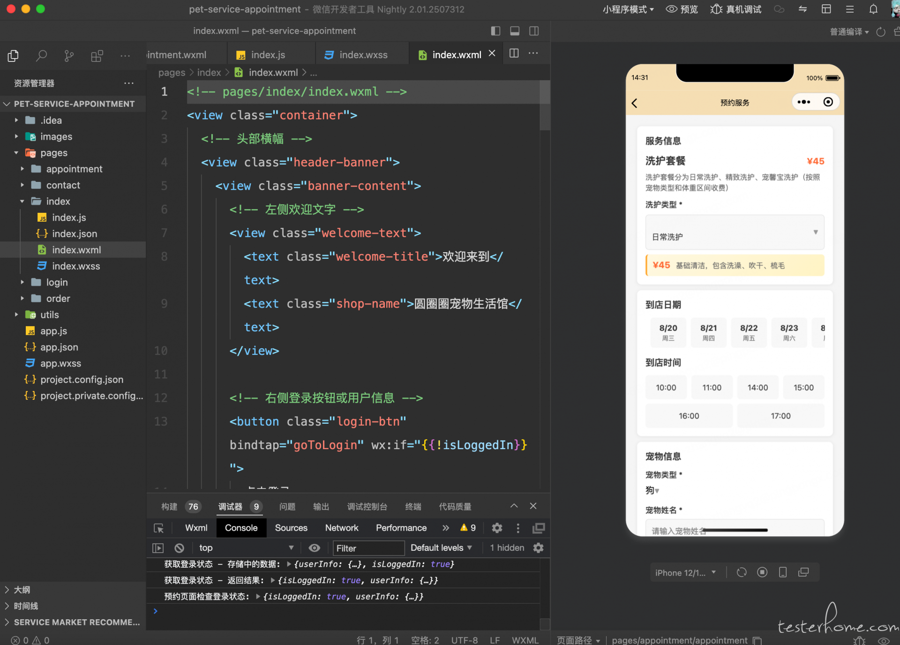The width and height of the screenshot is (900, 645).
Task: Click the 9 warnings indicator
Action: [x=468, y=528]
